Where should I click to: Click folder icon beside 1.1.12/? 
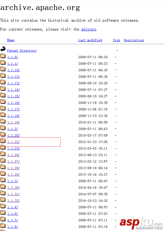coord(3,76)
